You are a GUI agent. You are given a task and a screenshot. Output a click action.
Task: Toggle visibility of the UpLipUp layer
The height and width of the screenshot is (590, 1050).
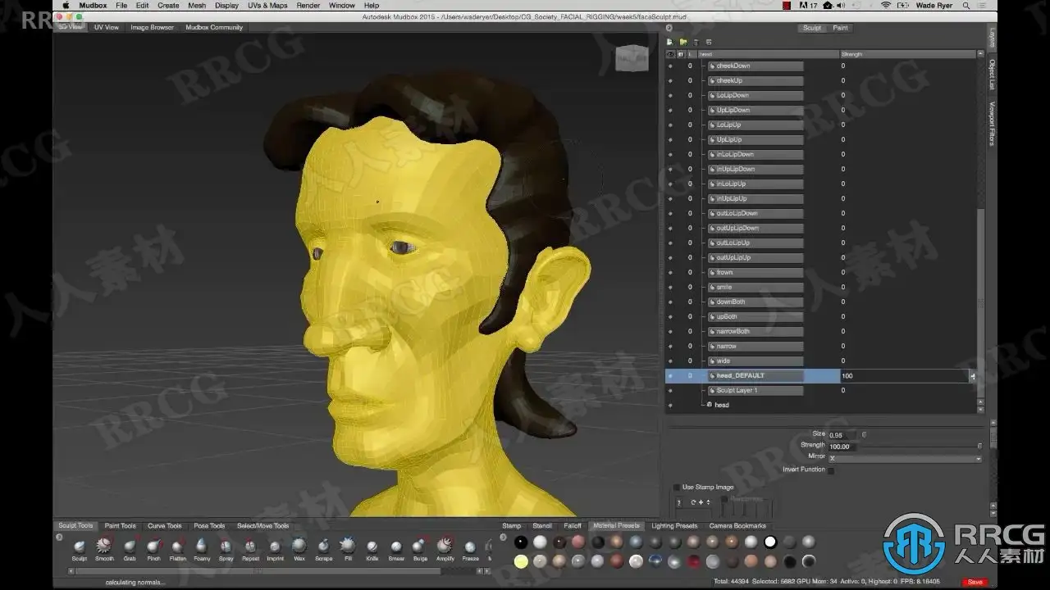[x=670, y=139]
